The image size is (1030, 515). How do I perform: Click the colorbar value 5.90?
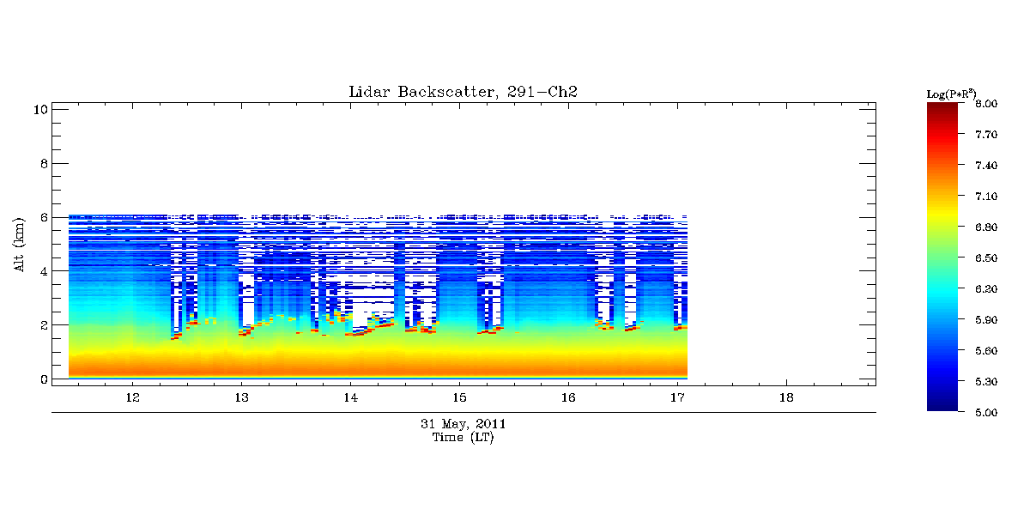point(985,319)
